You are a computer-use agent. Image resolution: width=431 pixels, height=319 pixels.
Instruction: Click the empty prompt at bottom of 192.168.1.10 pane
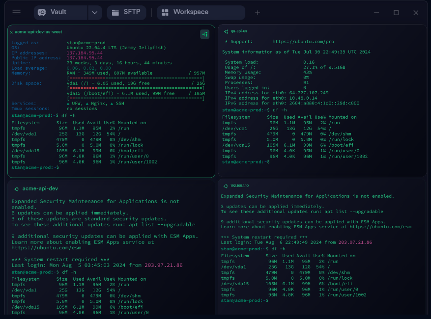click(244, 301)
